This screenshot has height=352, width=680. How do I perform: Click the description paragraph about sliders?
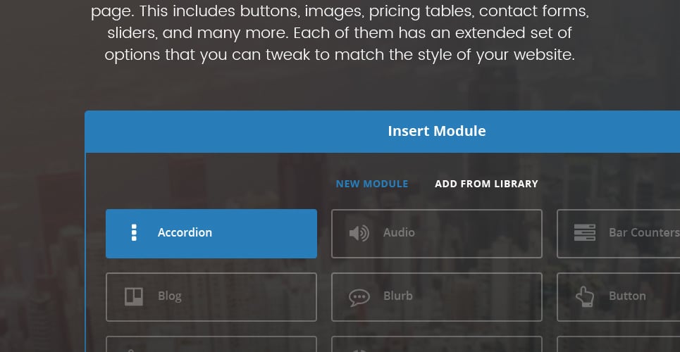point(340,33)
